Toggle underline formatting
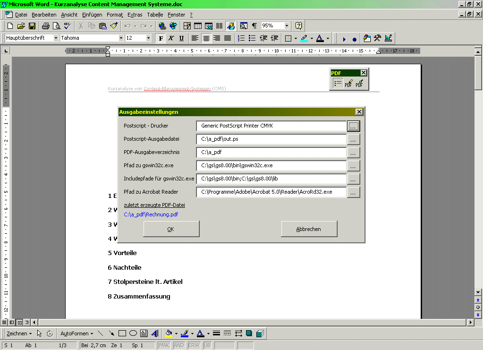Image resolution: width=483 pixels, height=350 pixels. point(181,38)
